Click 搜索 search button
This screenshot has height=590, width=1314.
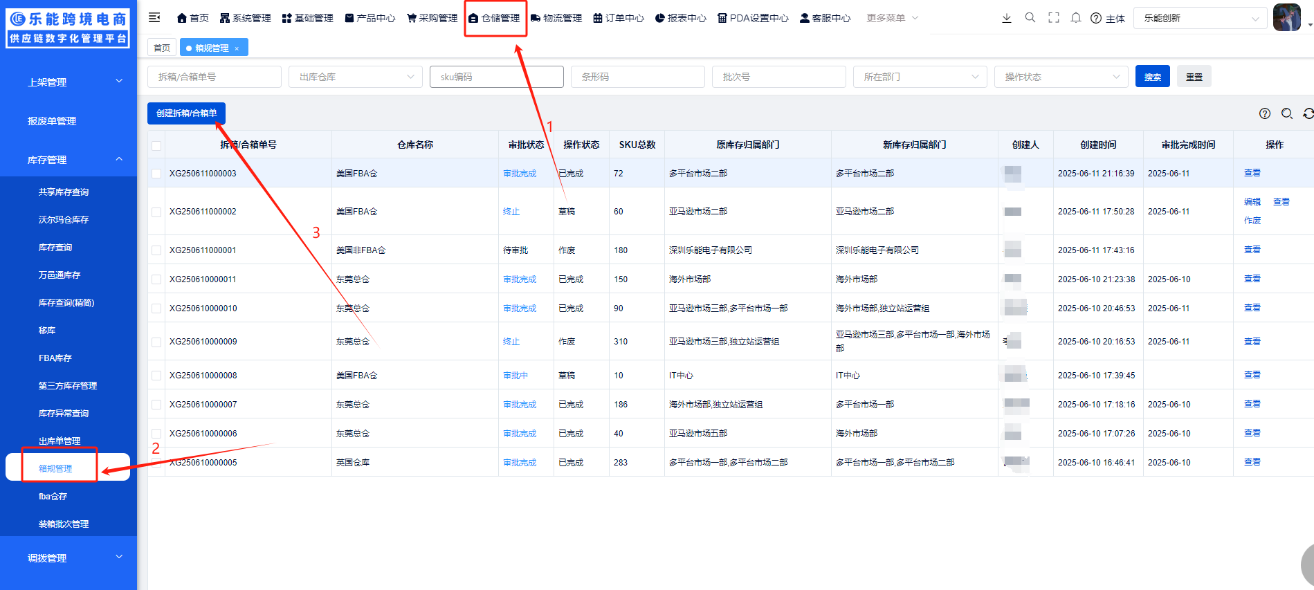point(1153,77)
